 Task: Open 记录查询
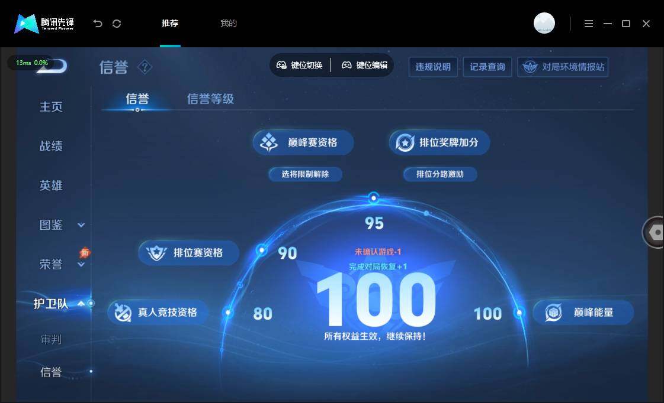487,67
